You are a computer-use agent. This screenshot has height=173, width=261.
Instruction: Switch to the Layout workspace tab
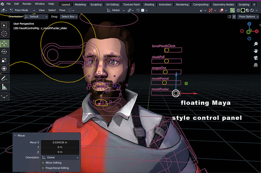66,5
